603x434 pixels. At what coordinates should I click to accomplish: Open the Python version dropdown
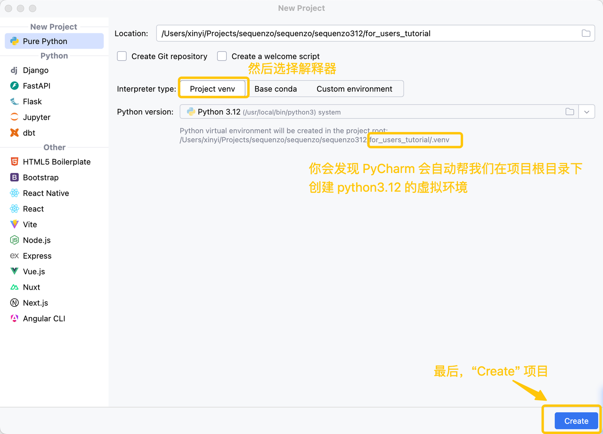(x=587, y=111)
